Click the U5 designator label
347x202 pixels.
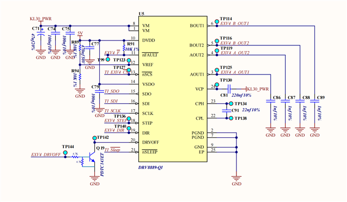click(141, 14)
